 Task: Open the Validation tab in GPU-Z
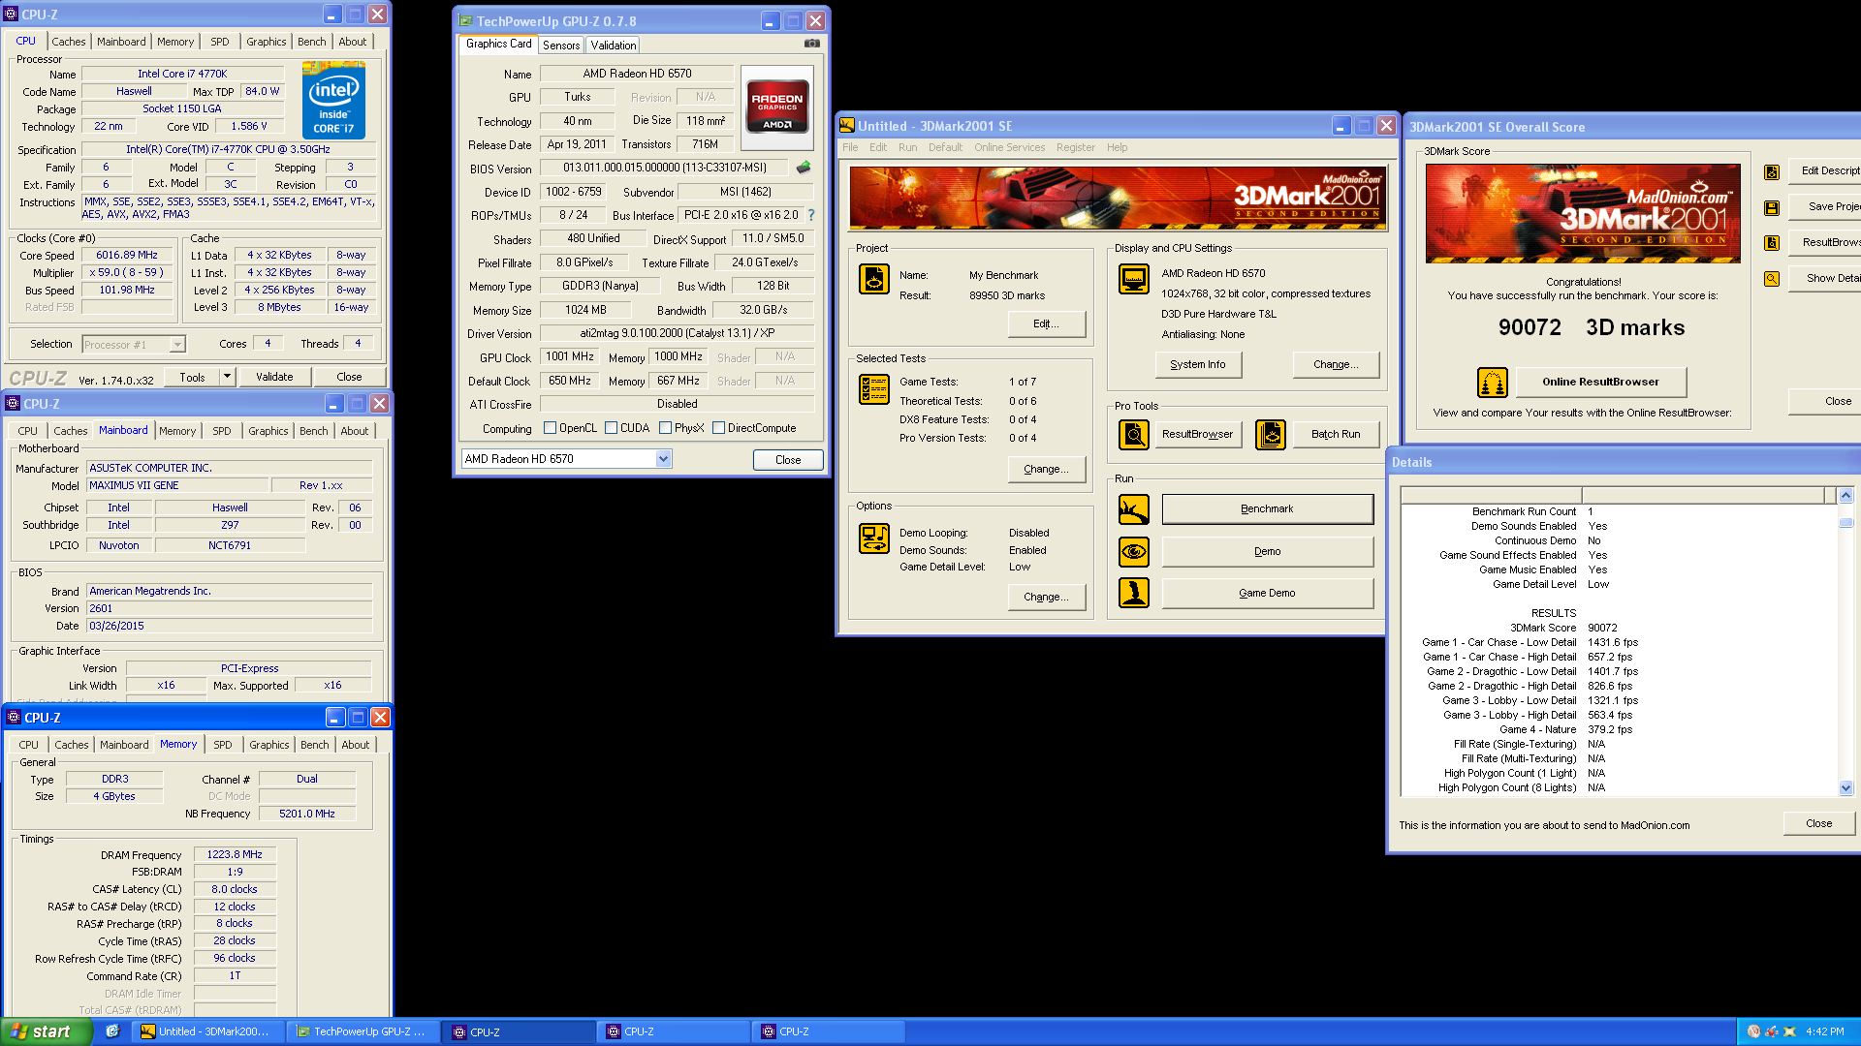click(x=614, y=46)
